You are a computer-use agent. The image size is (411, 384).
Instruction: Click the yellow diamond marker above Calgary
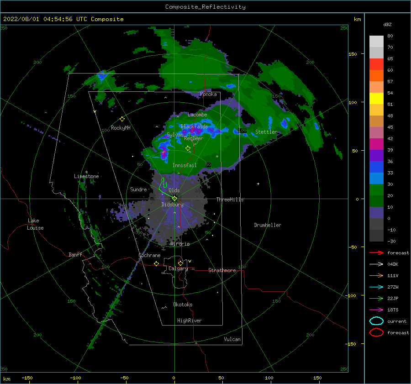[x=180, y=263]
